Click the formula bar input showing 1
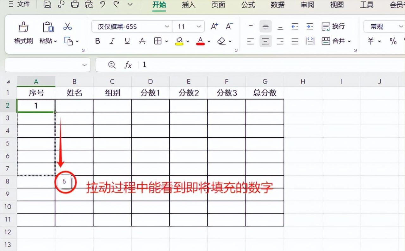This screenshot has height=251, width=405. (272, 65)
